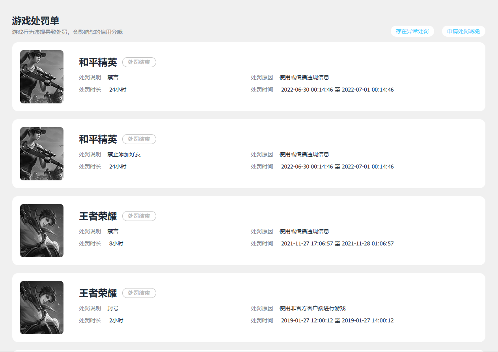Viewport: 498px width, 352px height.
Task: Select the 封号 punishment text
Action: pos(113,308)
